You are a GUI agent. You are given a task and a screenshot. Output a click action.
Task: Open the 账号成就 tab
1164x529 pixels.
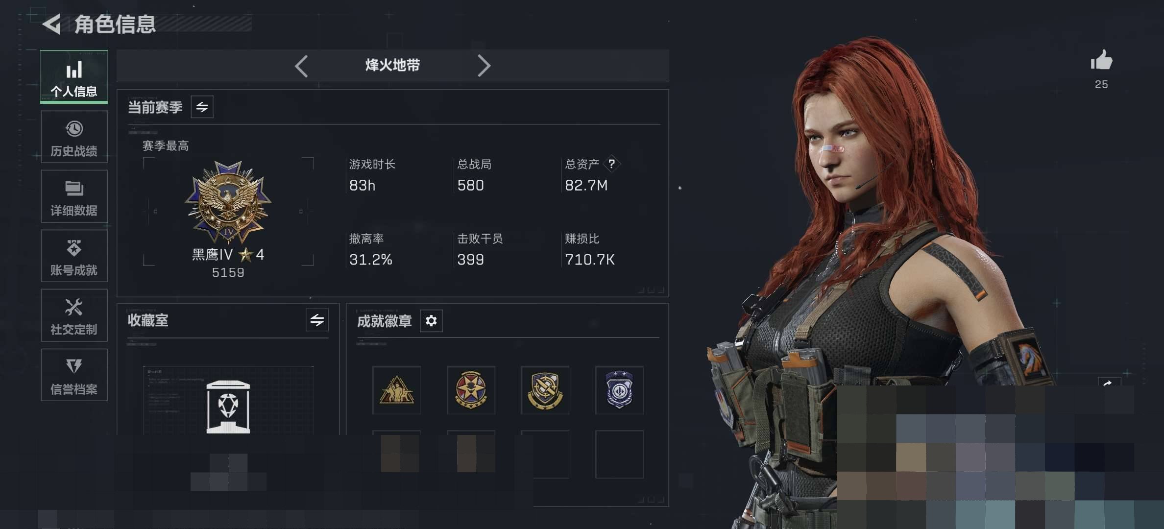tap(74, 256)
